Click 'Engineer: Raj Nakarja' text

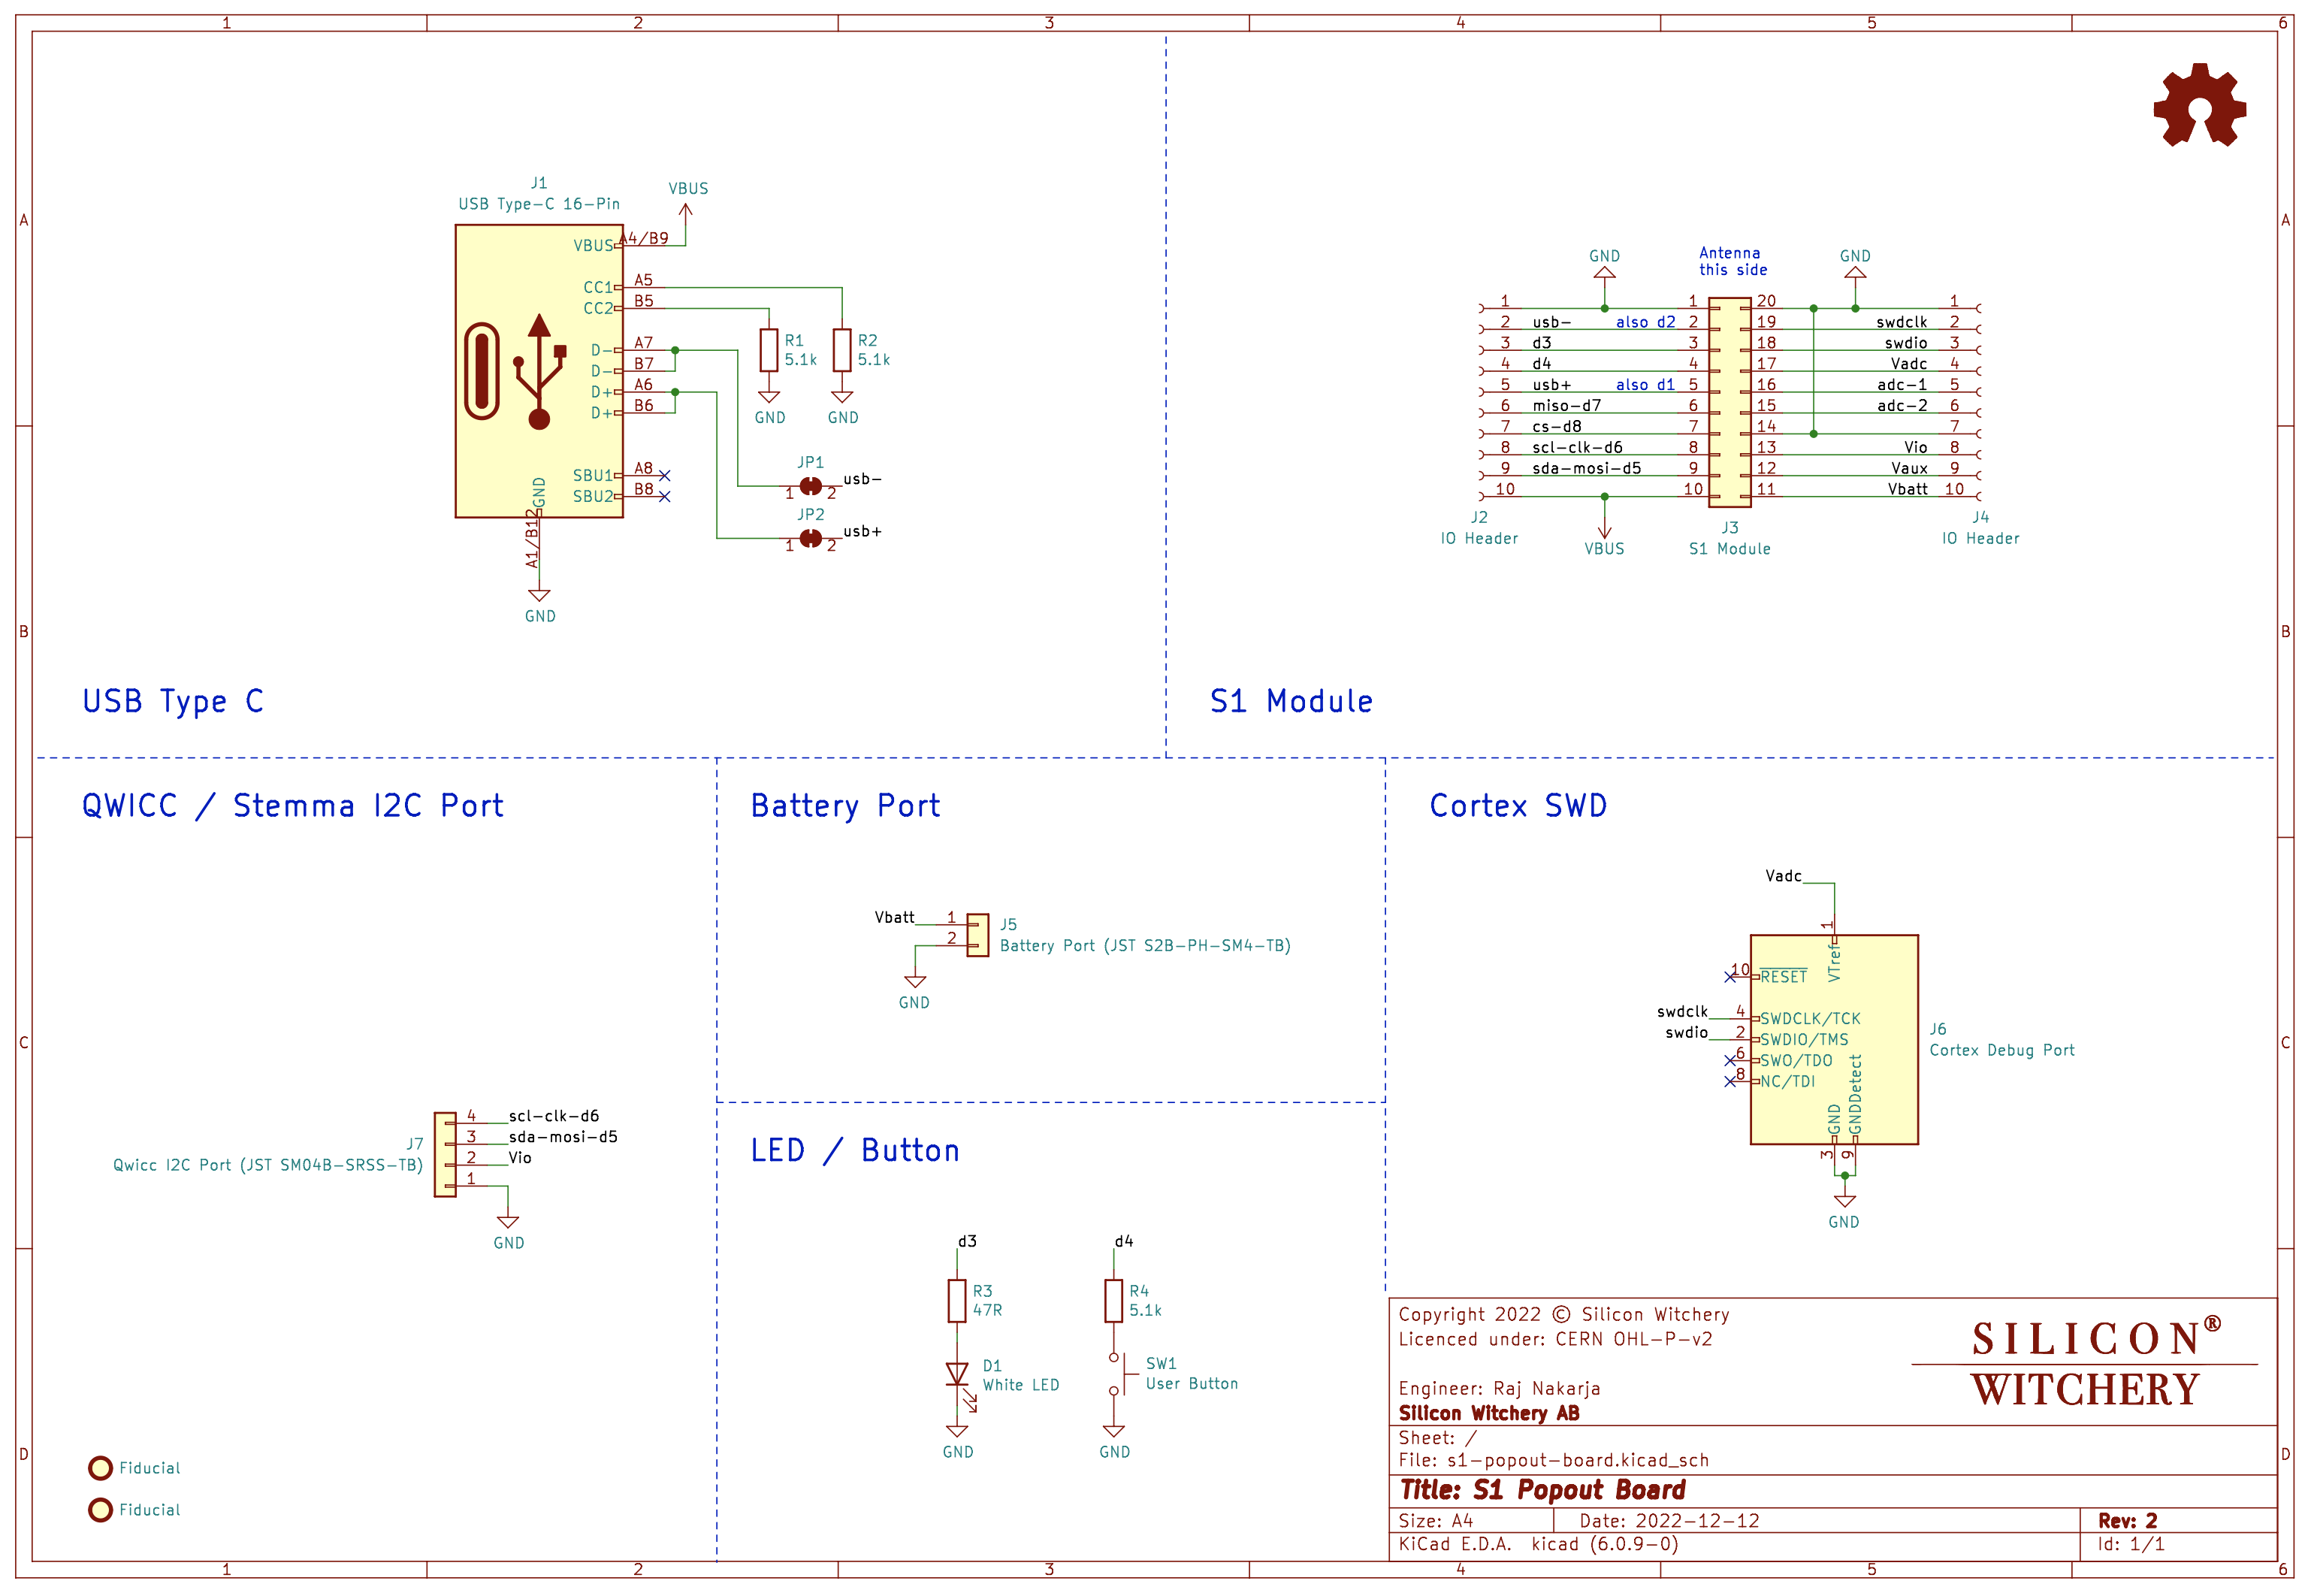coord(1498,1389)
